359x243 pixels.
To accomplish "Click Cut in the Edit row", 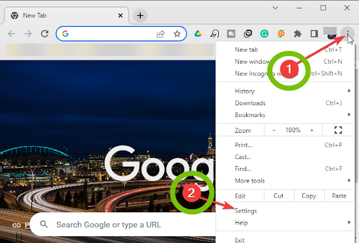I will 279,196.
